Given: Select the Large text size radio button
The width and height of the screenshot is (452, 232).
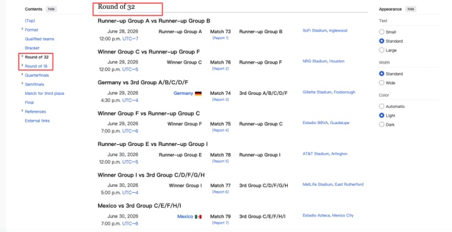Looking at the screenshot, I should click(382, 50).
